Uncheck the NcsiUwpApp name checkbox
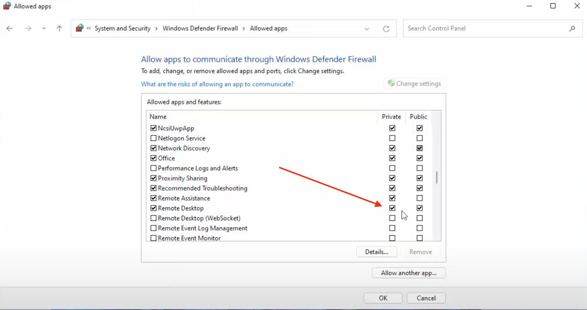Viewport: 587px width, 310px height. coord(153,128)
